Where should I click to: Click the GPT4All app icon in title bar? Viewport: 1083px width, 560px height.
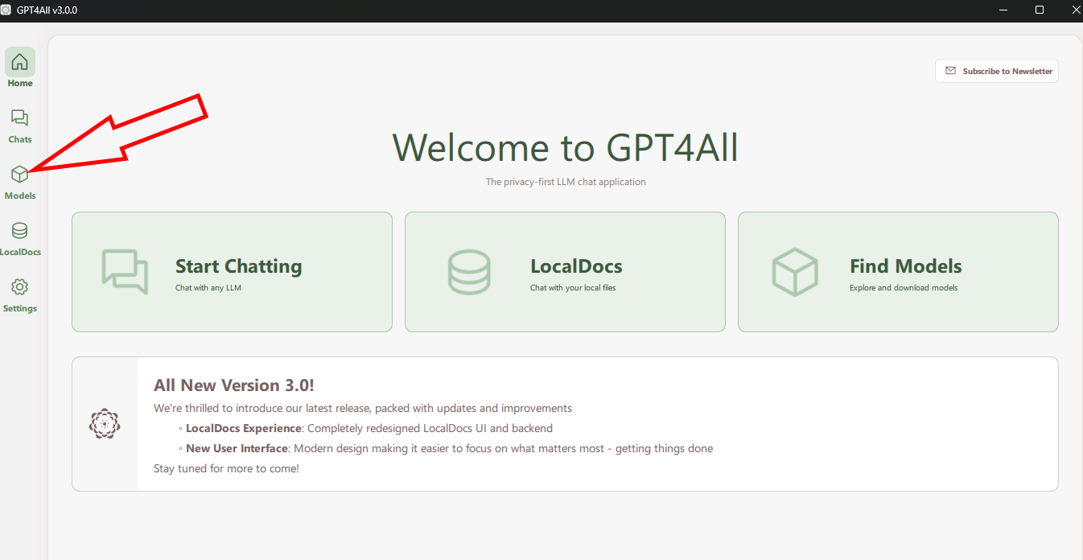(x=6, y=10)
